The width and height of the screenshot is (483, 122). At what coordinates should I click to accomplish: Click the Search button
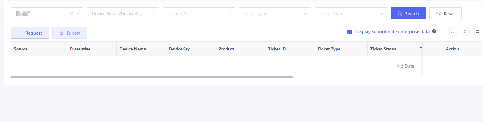(x=408, y=14)
